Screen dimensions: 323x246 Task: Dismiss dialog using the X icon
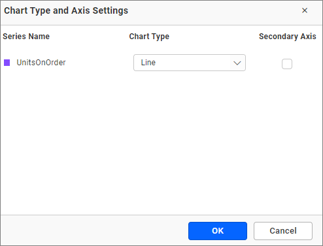click(x=305, y=10)
